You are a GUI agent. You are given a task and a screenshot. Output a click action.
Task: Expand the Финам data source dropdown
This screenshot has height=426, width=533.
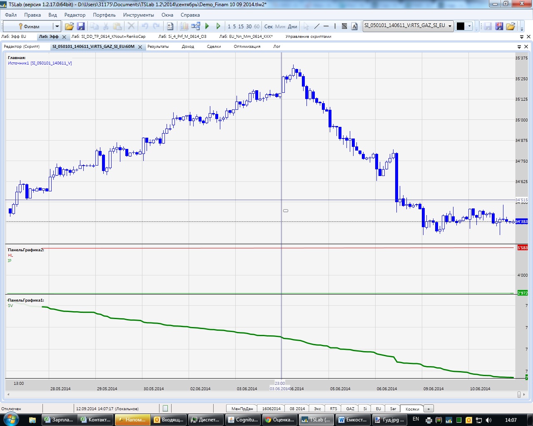(x=57, y=26)
